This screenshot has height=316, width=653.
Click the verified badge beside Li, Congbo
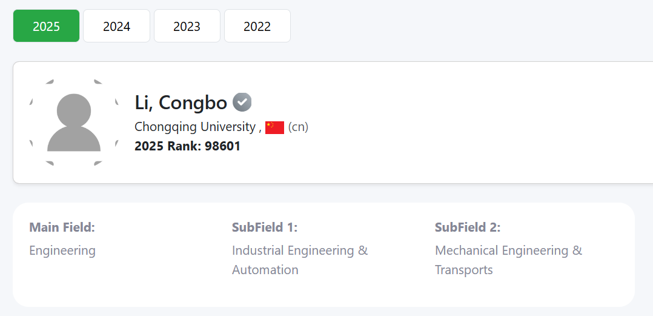[242, 103]
